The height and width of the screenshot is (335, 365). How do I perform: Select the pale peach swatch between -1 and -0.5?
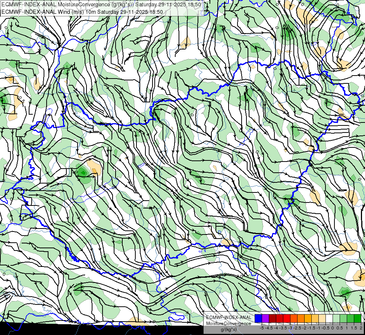click(x=322, y=319)
